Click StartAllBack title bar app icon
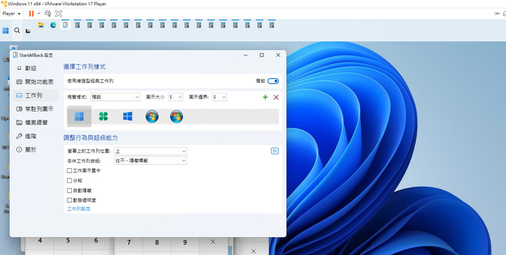The height and width of the screenshot is (255, 506). [15, 55]
